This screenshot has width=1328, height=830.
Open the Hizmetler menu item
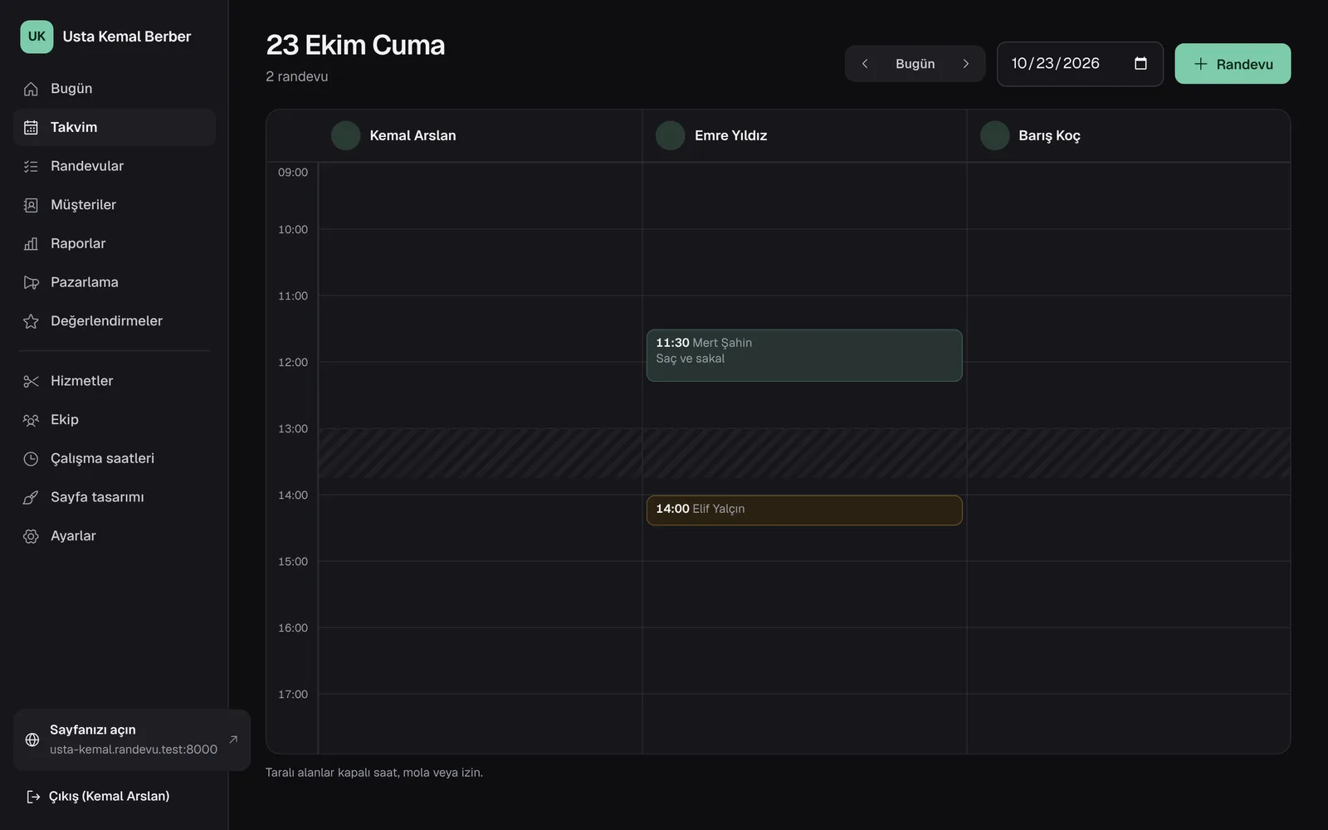pyautogui.click(x=115, y=381)
